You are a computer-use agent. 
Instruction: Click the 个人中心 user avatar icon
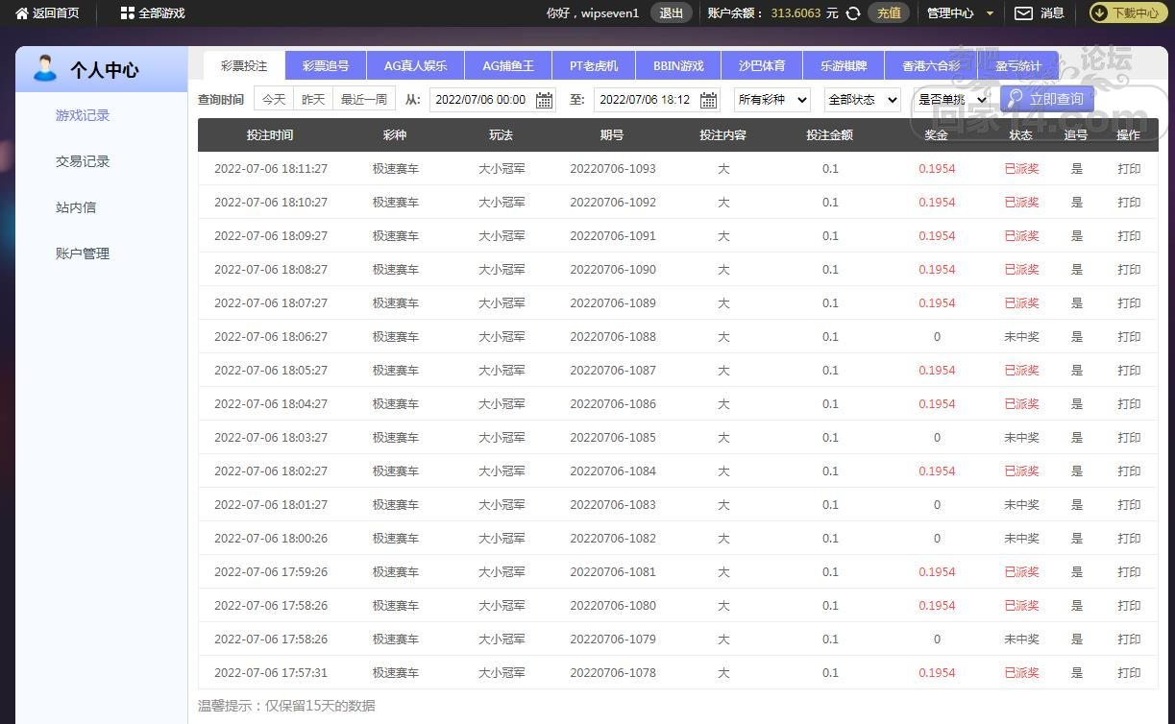pos(44,69)
